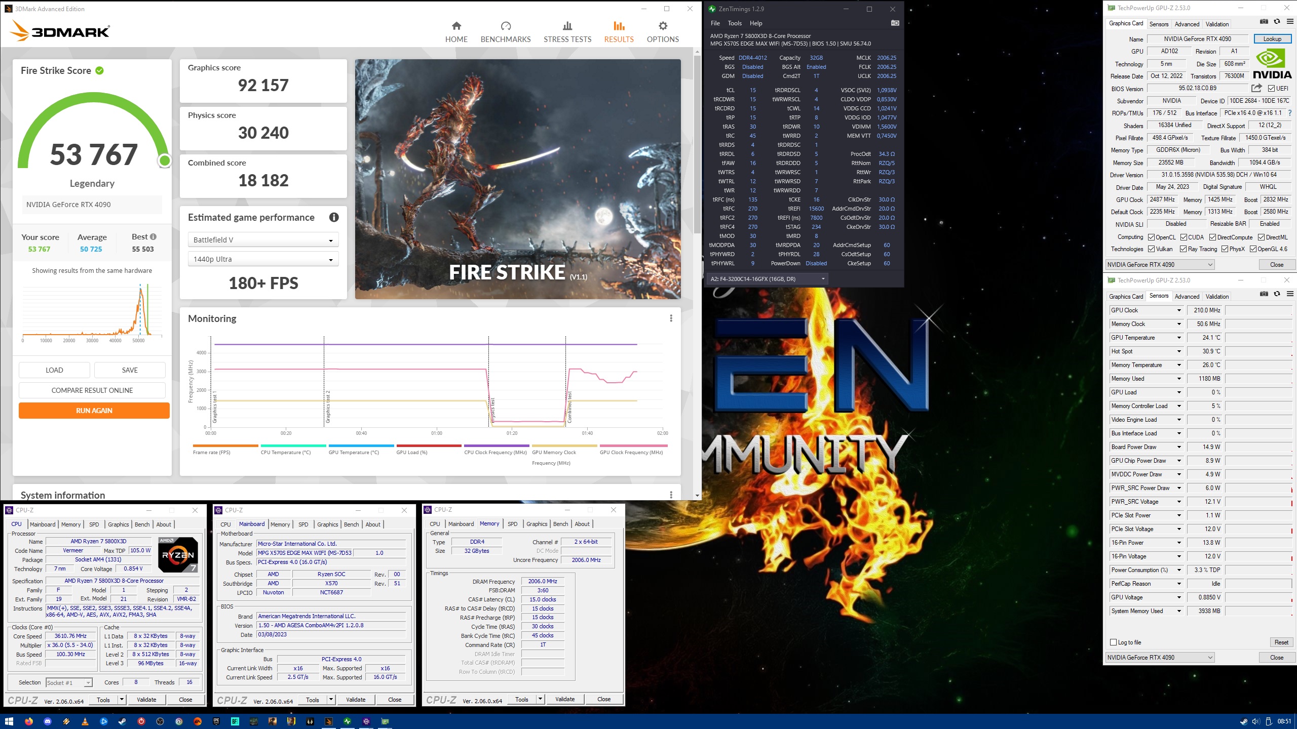The image size is (1297, 729).
Task: Click SAVE result button in 3DMark
Action: [130, 370]
